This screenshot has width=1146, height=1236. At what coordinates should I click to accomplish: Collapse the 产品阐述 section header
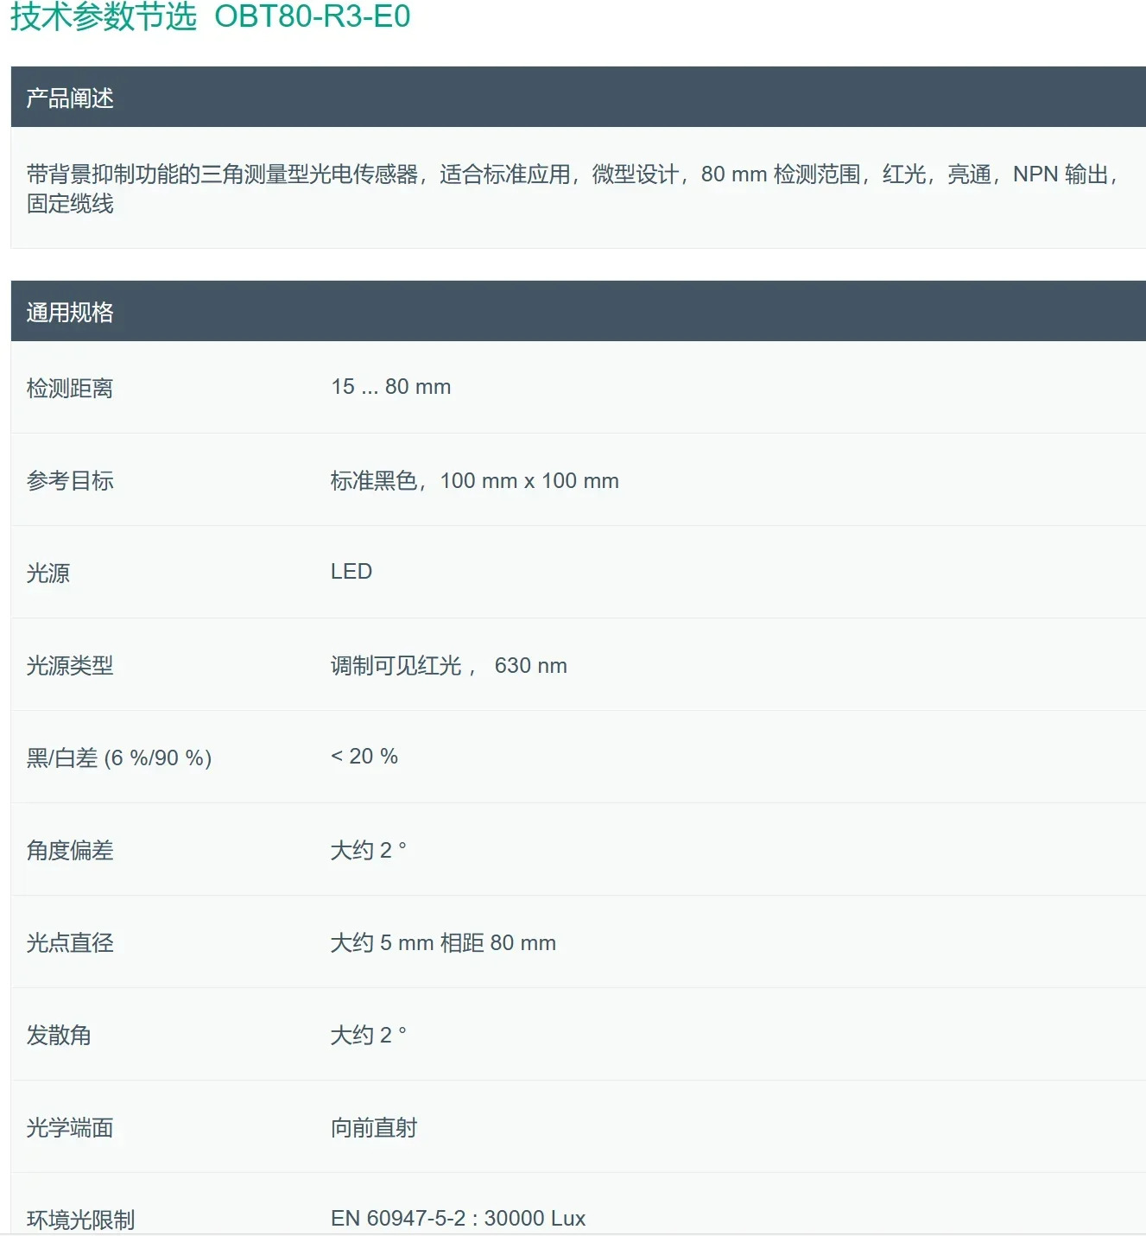(578, 97)
